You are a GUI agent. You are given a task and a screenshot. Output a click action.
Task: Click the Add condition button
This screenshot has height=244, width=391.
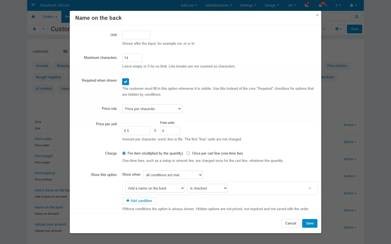coord(139,201)
